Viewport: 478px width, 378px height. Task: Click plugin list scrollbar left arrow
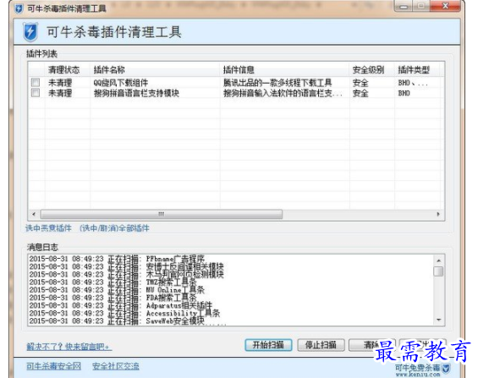[x=34, y=214]
